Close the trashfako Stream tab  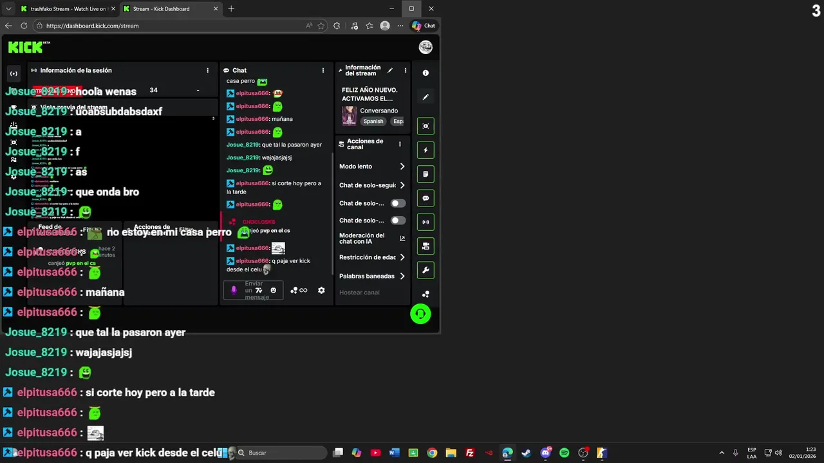coord(113,9)
